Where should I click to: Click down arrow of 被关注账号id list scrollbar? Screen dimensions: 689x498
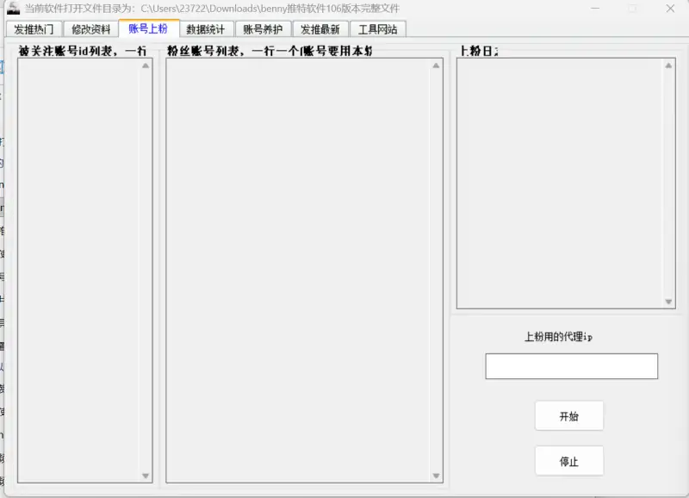point(146,476)
